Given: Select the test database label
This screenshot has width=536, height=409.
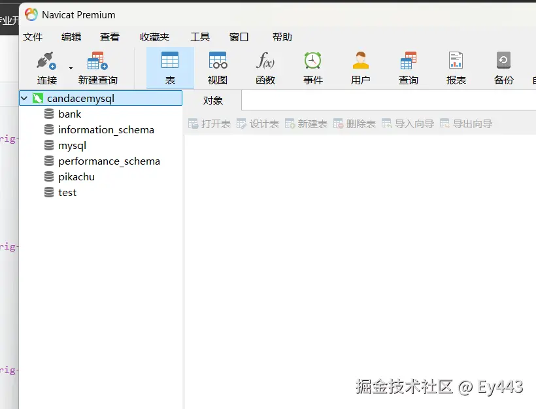Looking at the screenshot, I should click(x=67, y=193).
